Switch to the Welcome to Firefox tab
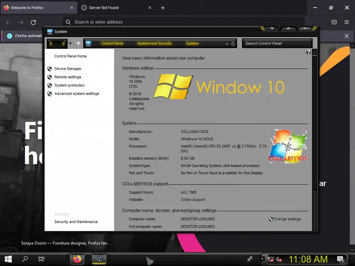This screenshot has width=355, height=266. (x=39, y=8)
